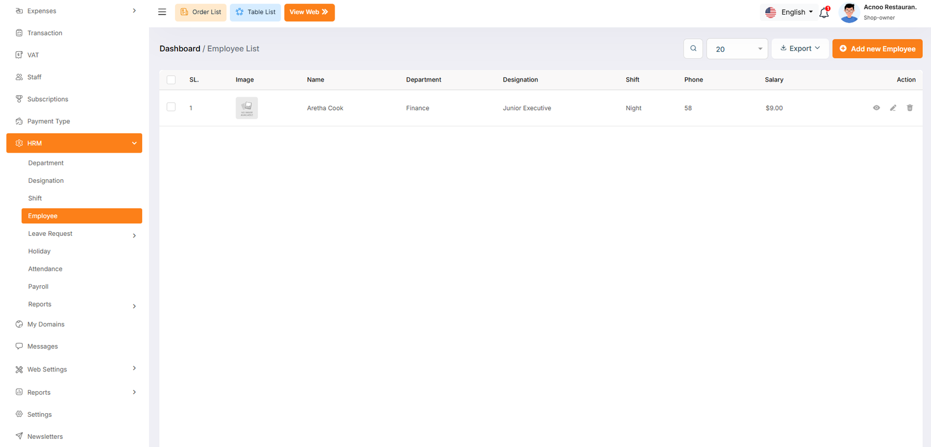This screenshot has width=931, height=447.
Task: Open the rows-per-page dropdown showing 20
Action: click(x=737, y=49)
